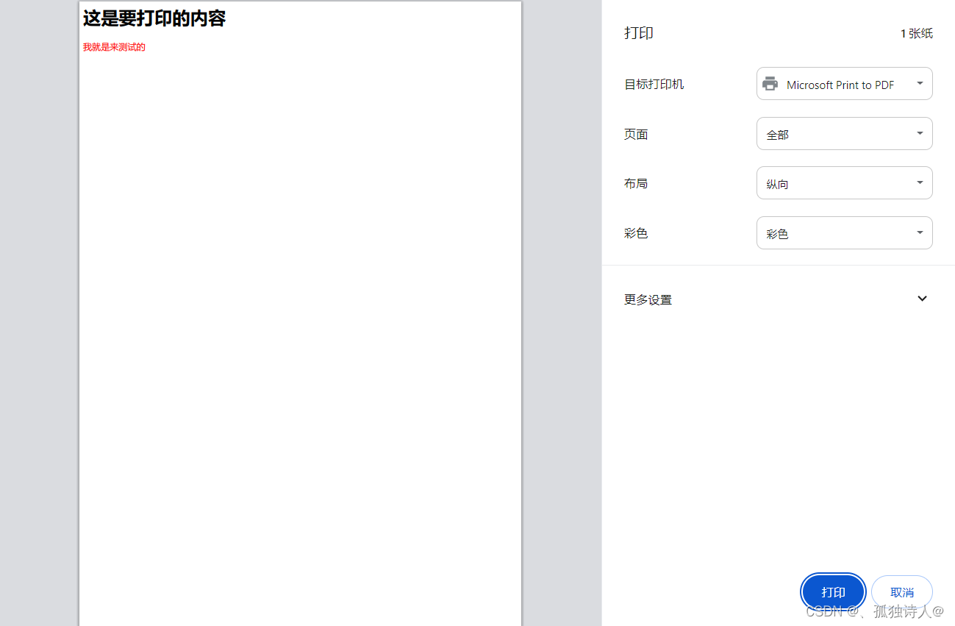Click the chevron on the 目标打印机 dropdown
This screenshot has height=626, width=955.
[919, 83]
